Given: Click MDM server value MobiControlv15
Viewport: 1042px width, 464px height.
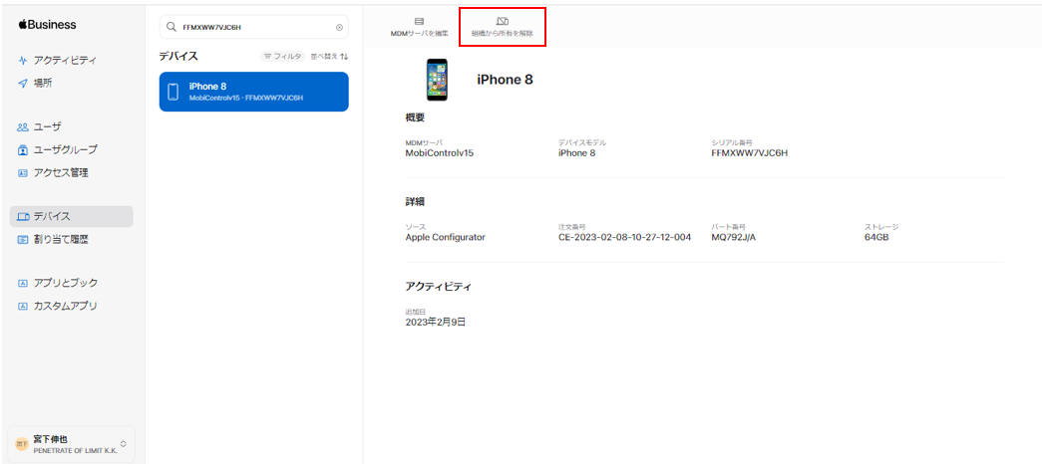Looking at the screenshot, I should click(x=440, y=153).
